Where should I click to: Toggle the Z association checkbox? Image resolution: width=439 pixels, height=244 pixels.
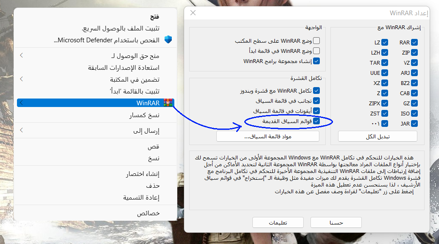(x=385, y=93)
